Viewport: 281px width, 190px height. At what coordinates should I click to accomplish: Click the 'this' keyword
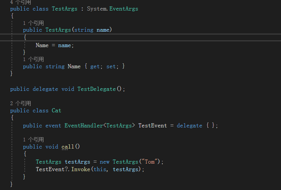click(100, 169)
